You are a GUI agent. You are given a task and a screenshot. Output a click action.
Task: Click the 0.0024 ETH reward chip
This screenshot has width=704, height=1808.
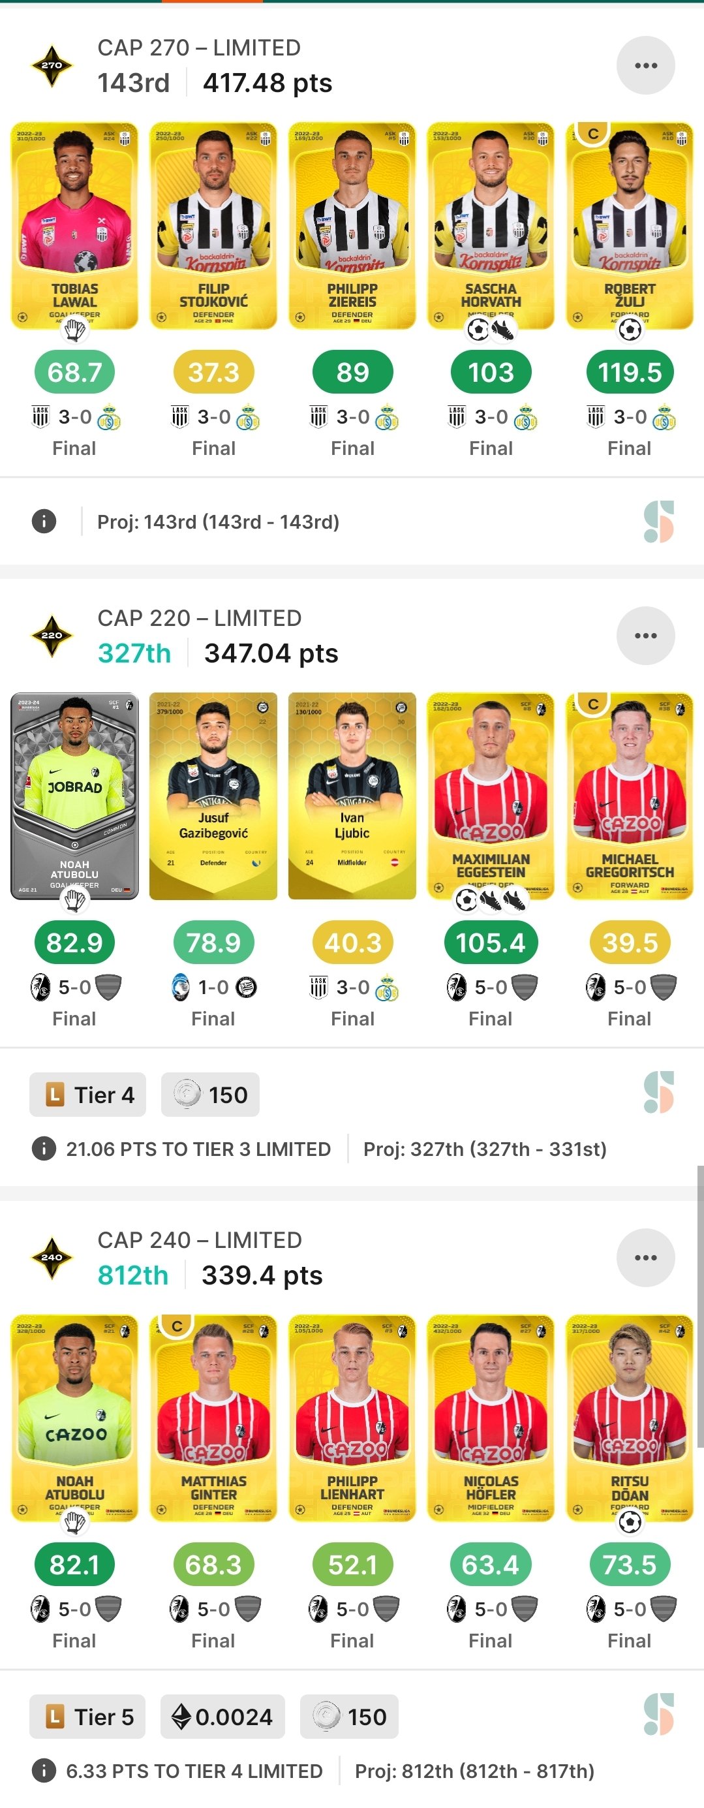pyautogui.click(x=222, y=1717)
